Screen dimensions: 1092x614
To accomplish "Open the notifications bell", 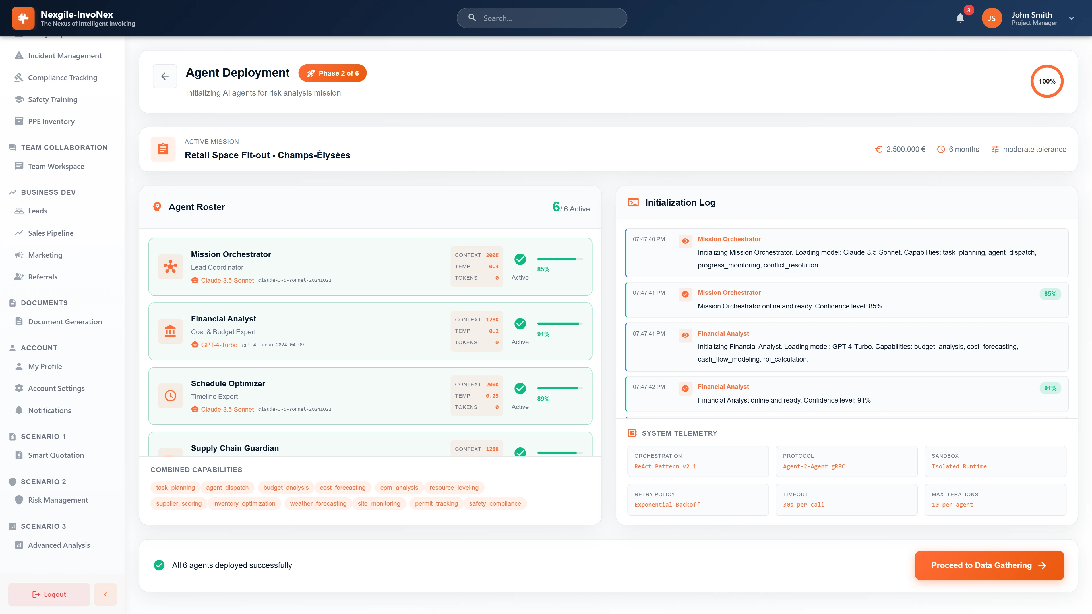I will 960,18.
